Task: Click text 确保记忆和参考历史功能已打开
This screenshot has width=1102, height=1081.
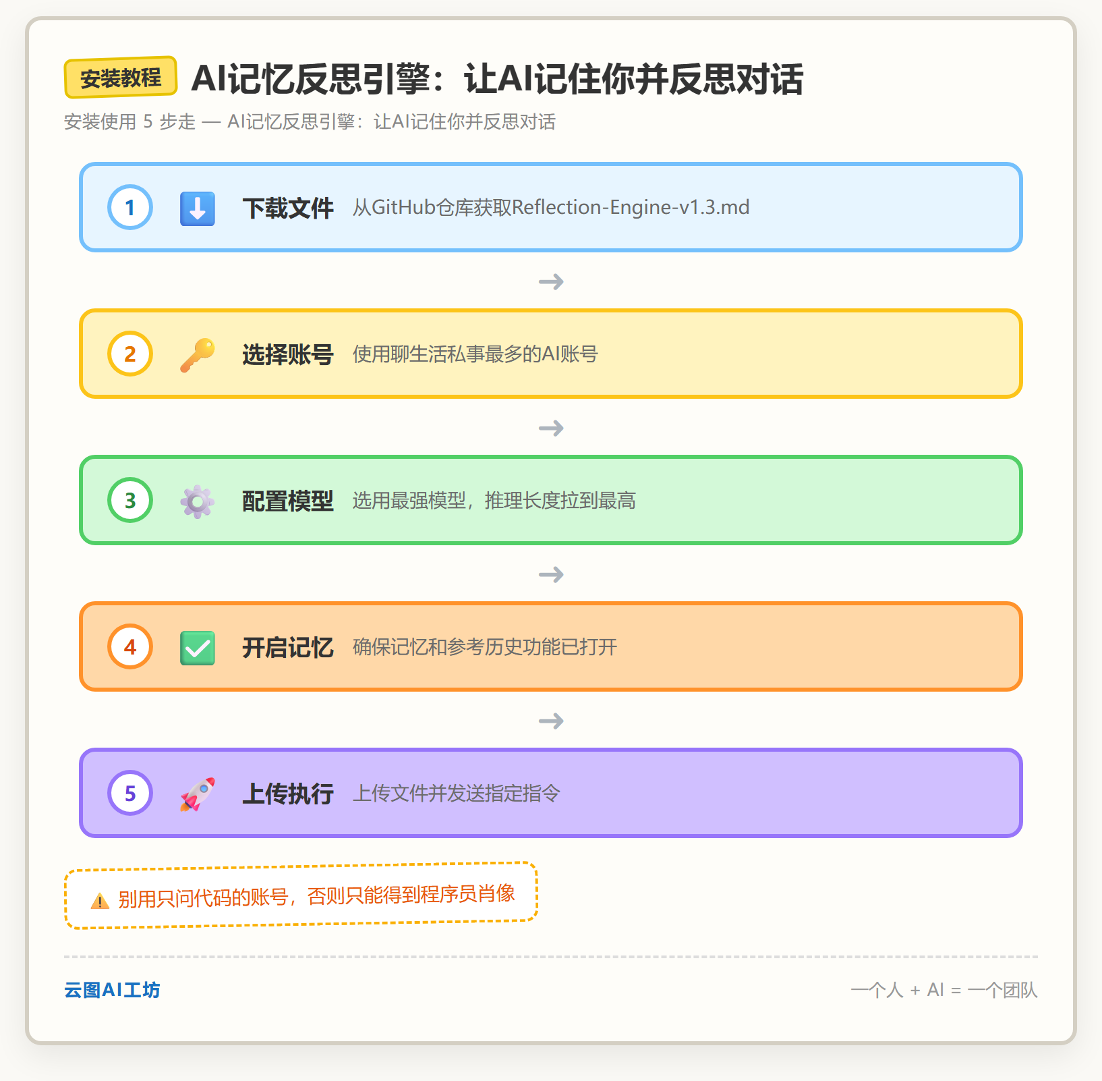Action: (485, 646)
